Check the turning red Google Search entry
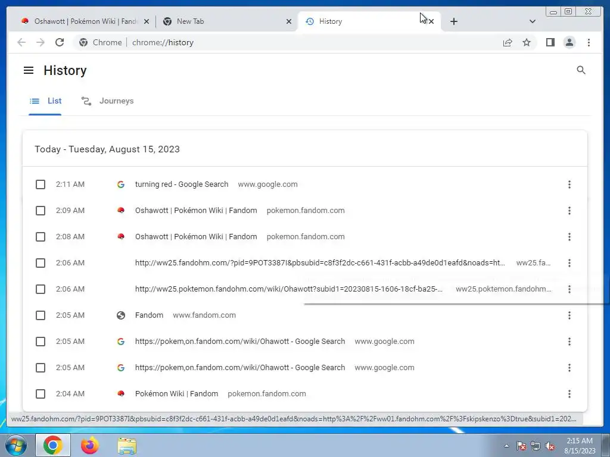Screen dimensions: 610x457 click(x=41, y=184)
